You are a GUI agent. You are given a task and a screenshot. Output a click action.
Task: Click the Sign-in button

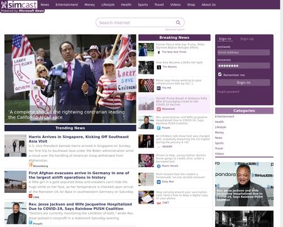pyautogui.click(x=243, y=83)
